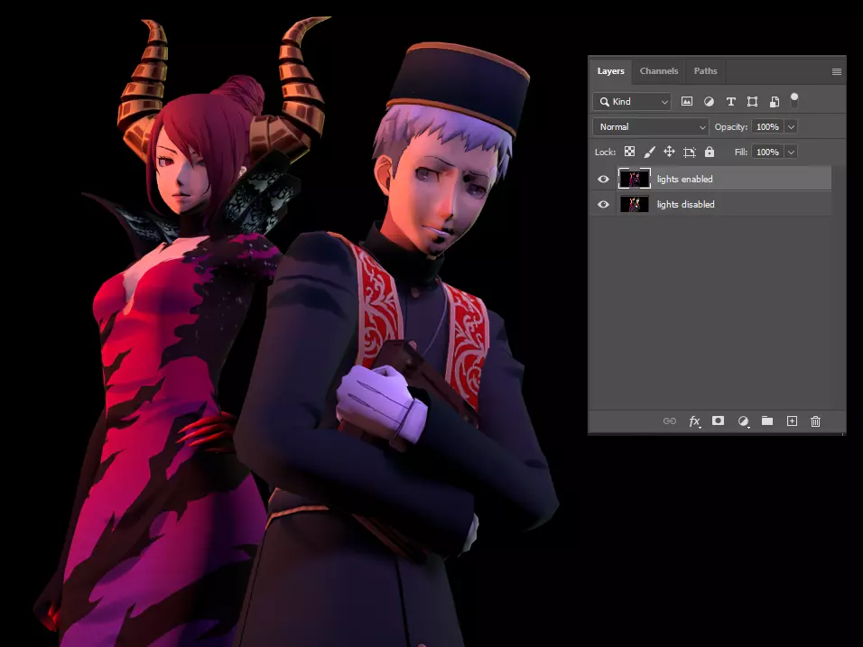Filter layers by shape layers icon
Viewport: 863px width, 647px height.
[x=752, y=101]
